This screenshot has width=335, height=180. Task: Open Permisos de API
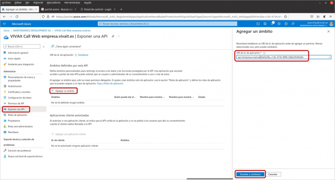[16, 104]
